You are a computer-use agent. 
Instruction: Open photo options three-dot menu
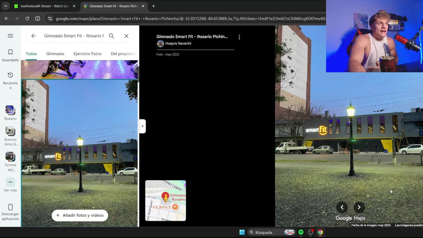pos(239,37)
